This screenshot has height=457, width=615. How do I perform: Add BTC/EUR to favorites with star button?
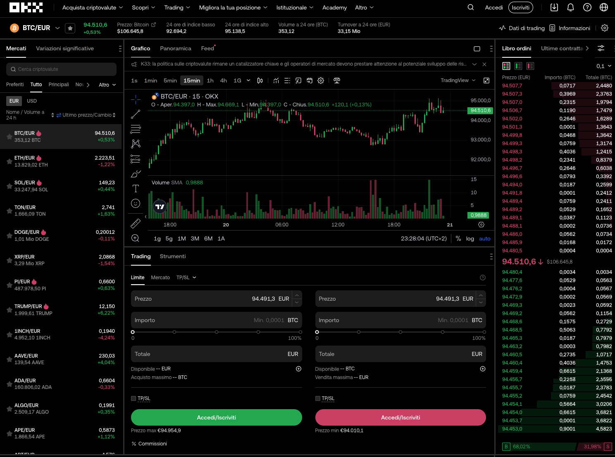[x=70, y=28]
